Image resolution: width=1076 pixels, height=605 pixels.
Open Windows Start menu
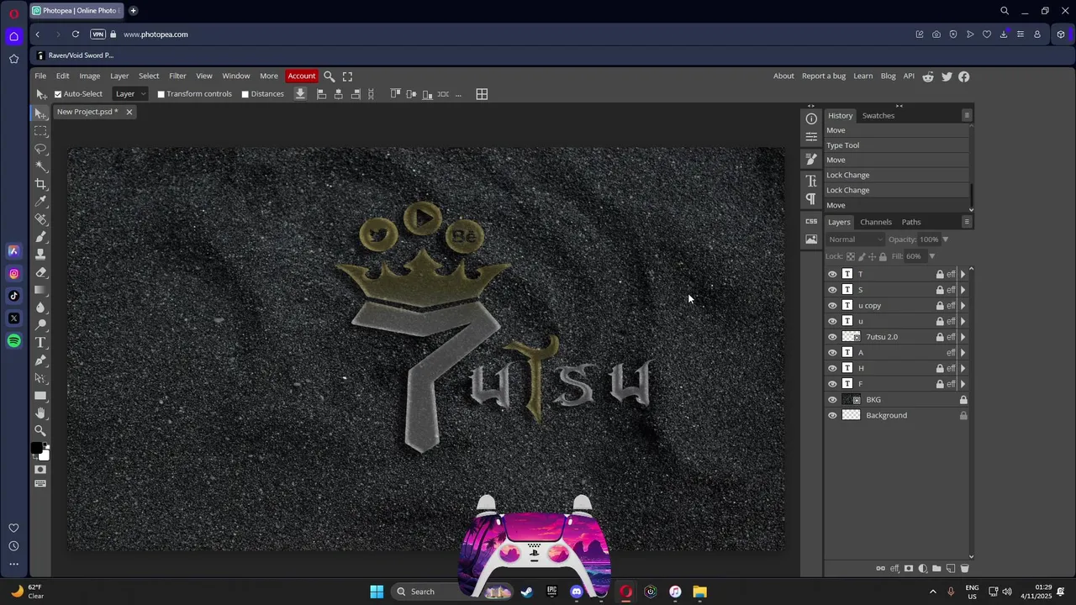tap(377, 592)
